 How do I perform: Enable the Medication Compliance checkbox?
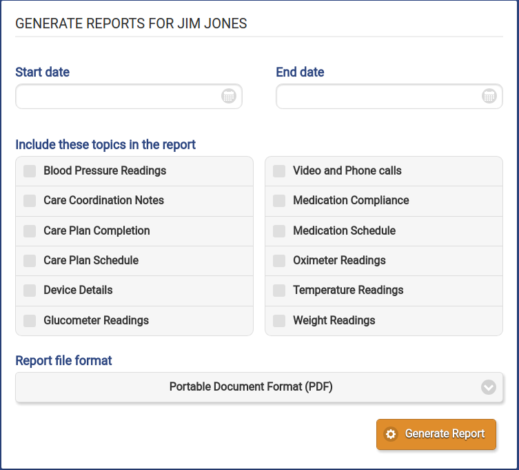point(279,201)
